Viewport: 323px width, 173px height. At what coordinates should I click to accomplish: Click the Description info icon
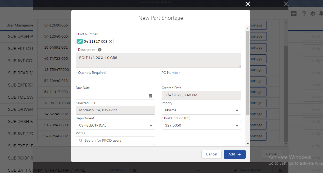(100, 50)
